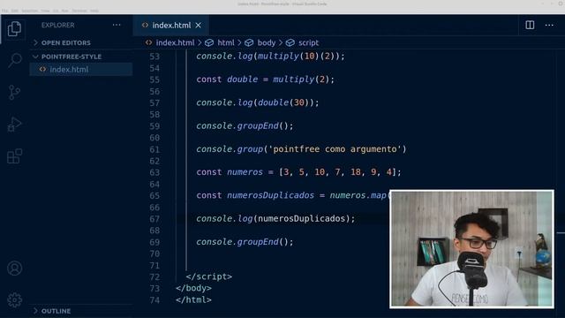Open the editor More Actions ellipsis
Image resolution: width=565 pixels, height=318 pixels.
pyautogui.click(x=549, y=25)
